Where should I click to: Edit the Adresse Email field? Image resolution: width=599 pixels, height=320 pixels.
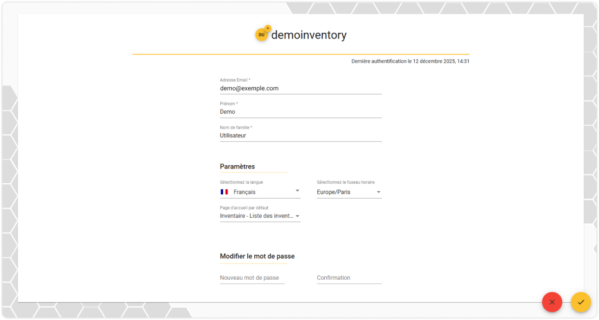pos(301,88)
